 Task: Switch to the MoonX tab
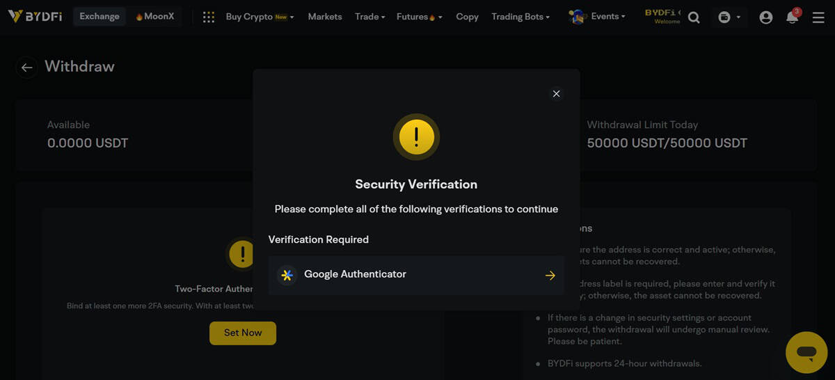tap(154, 17)
